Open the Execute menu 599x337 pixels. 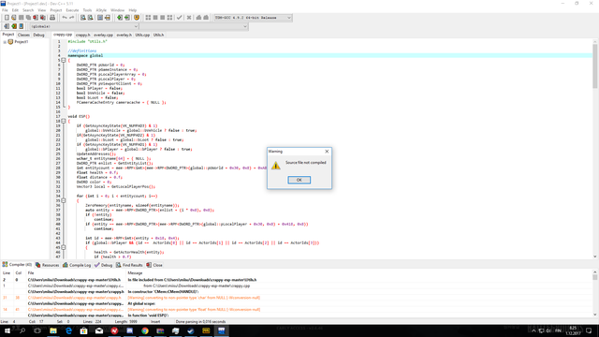pos(72,10)
